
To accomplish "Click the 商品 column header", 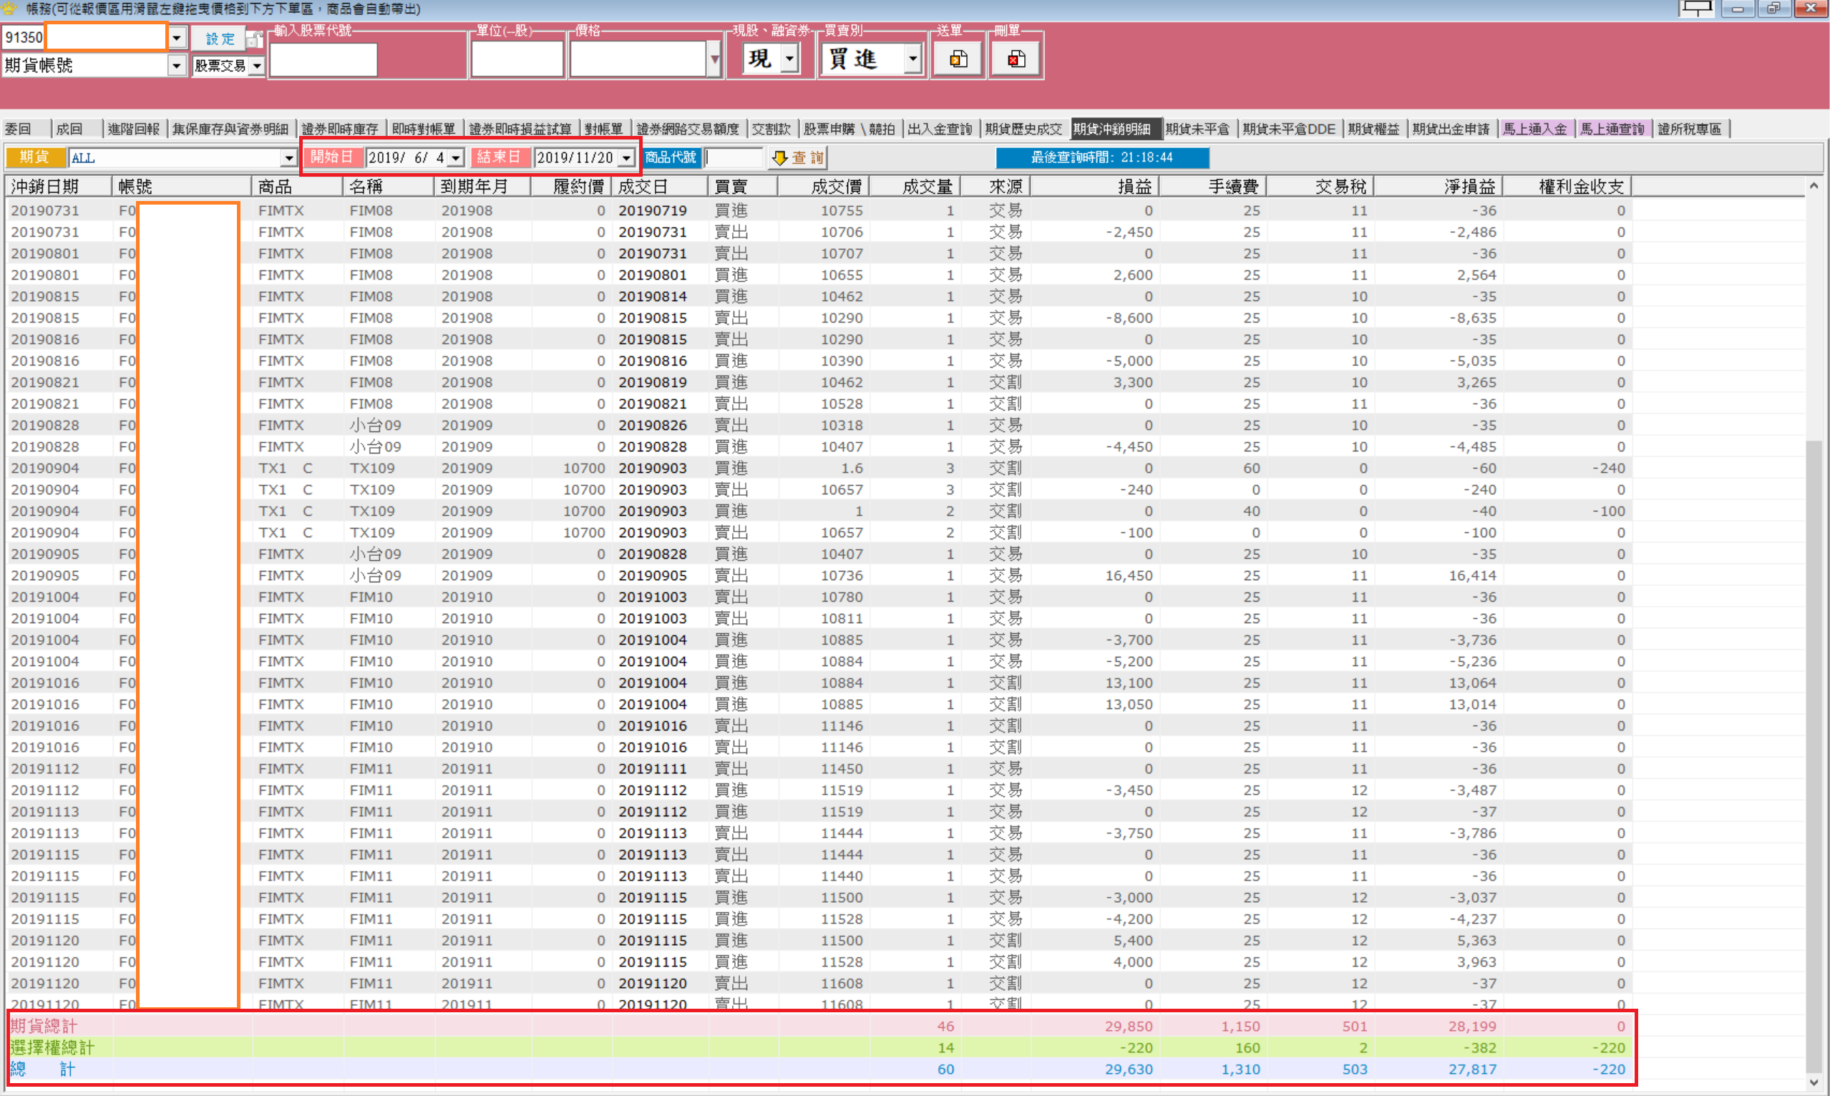I will pyautogui.click(x=298, y=186).
